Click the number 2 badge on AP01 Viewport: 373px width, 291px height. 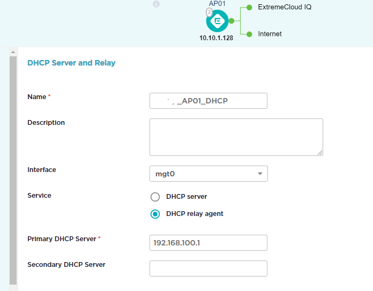pyautogui.click(x=210, y=12)
